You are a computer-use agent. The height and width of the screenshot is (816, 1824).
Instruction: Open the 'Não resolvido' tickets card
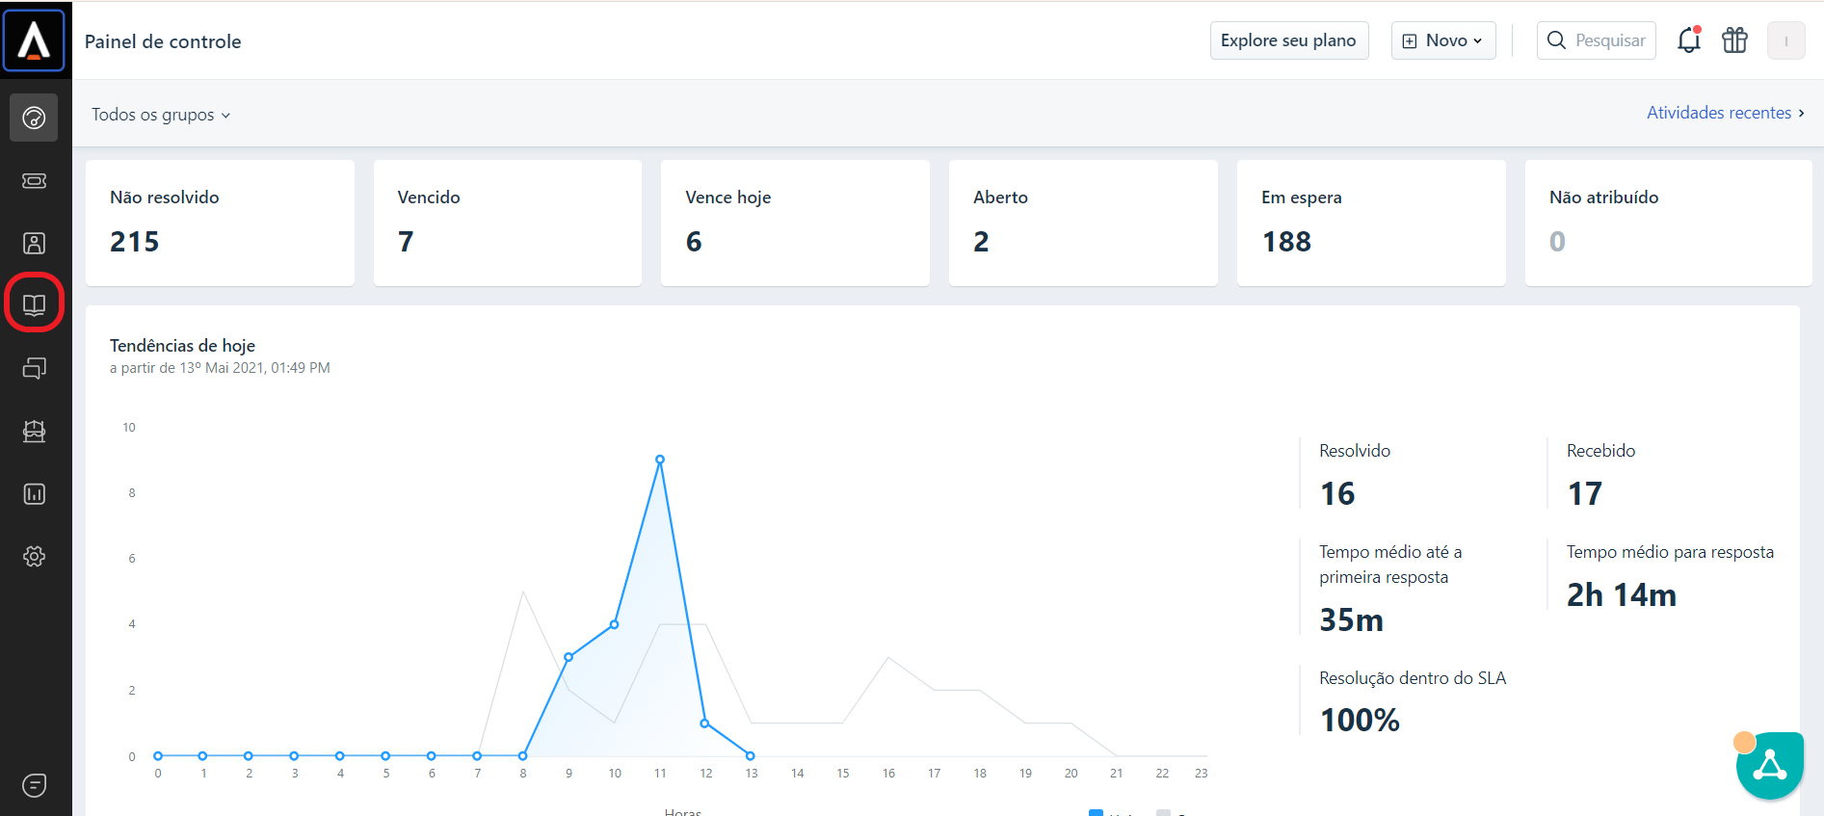[220, 223]
